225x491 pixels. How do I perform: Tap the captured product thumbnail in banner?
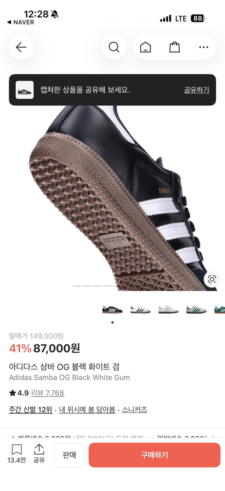tap(25, 90)
